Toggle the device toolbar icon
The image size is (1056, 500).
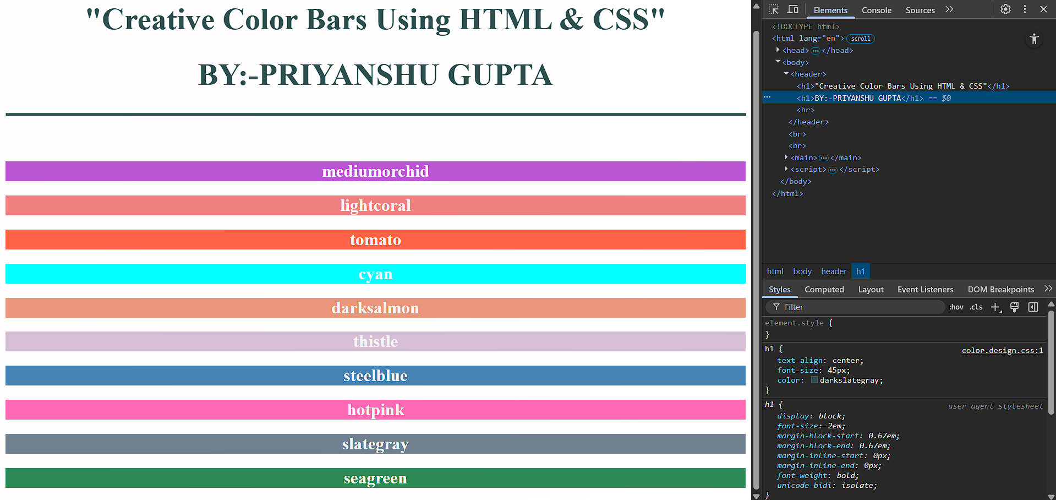(x=793, y=9)
